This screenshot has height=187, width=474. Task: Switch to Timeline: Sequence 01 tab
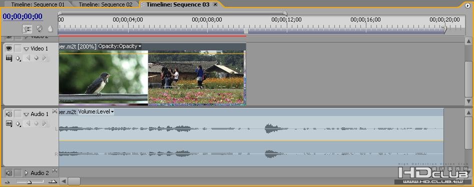tap(38, 4)
